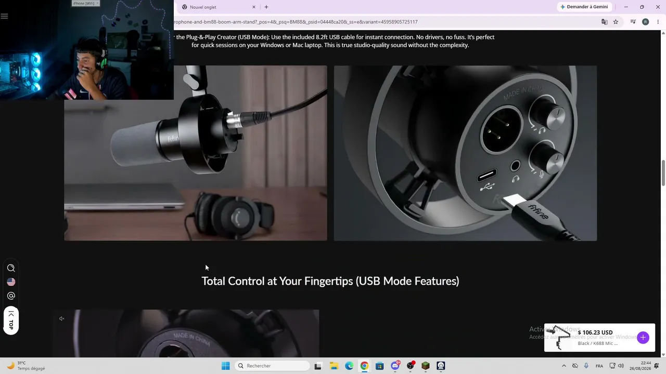Open the Chrome profile avatar R

click(x=646, y=22)
